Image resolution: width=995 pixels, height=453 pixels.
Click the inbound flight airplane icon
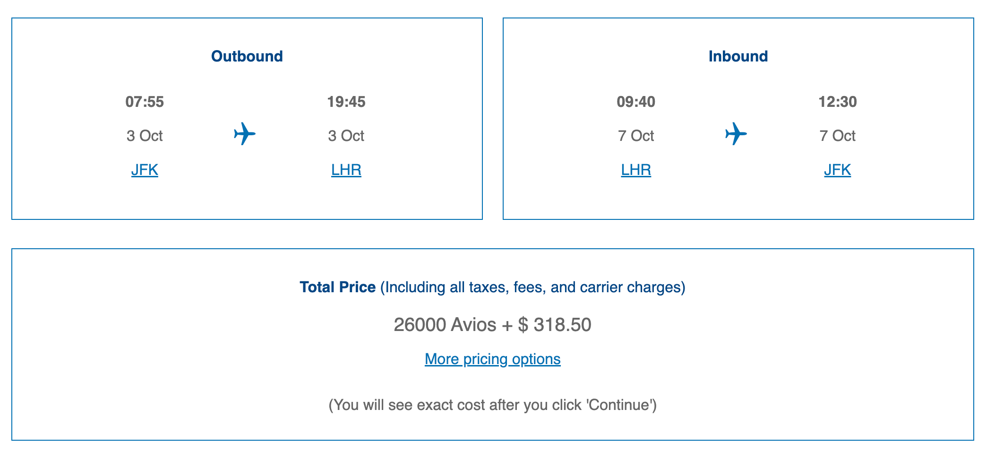point(736,134)
